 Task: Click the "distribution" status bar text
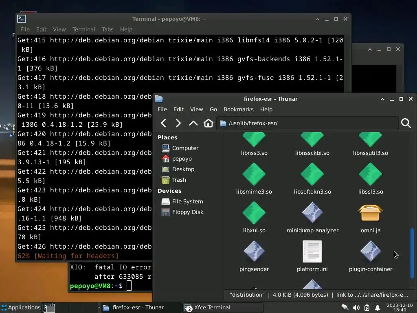(x=247, y=295)
